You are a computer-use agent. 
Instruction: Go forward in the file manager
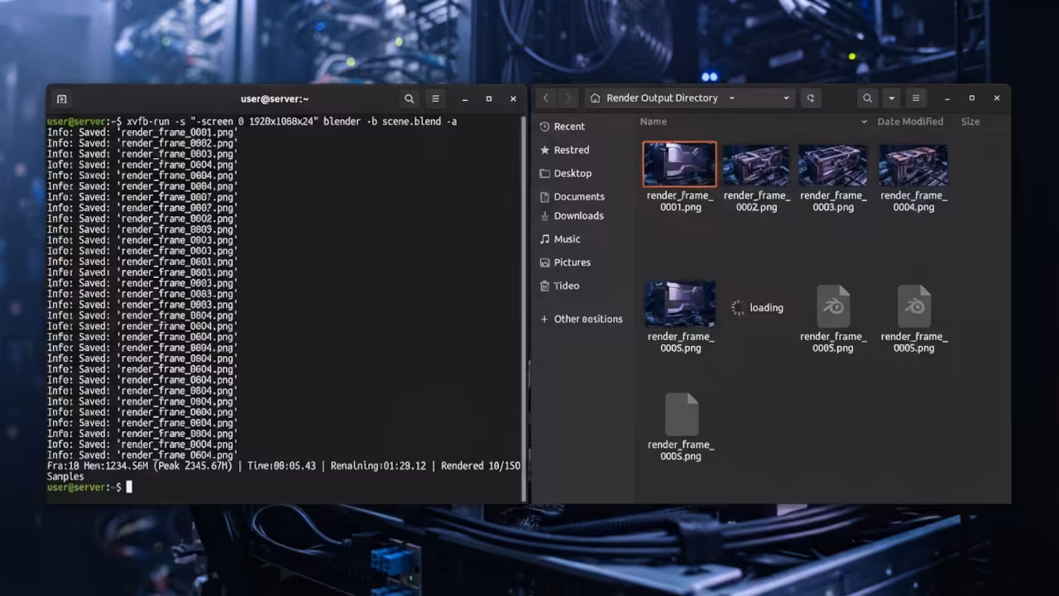[568, 98]
